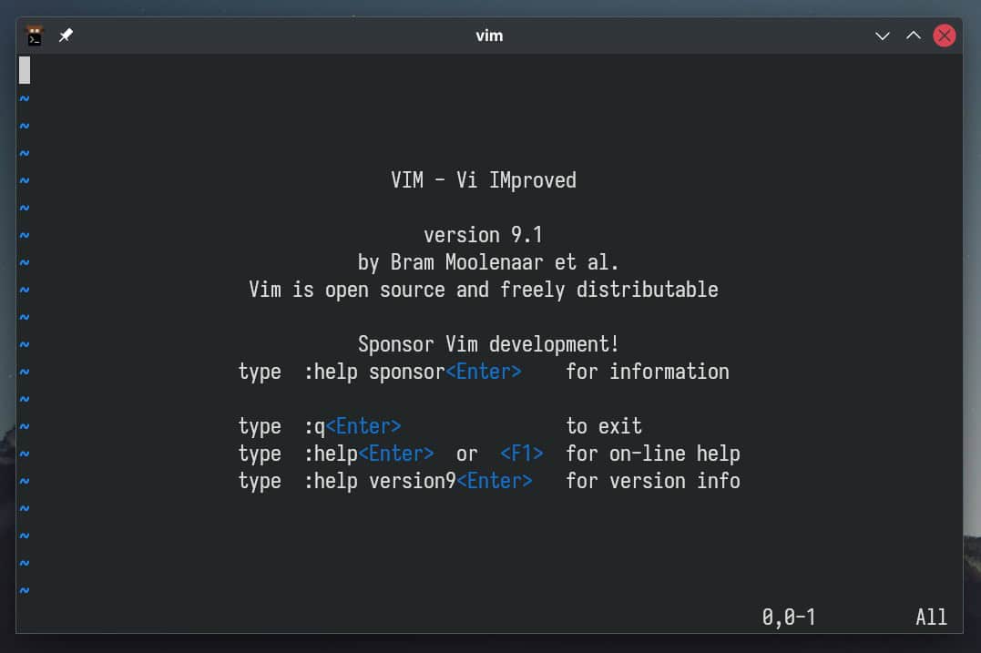Toggle always-on-top with the pushpin icon
This screenshot has height=653, width=981.
(x=64, y=36)
